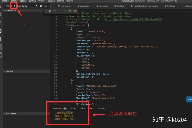Click the "attach" request value on line 28
192x128 pixels.
[x=94, y=92]
